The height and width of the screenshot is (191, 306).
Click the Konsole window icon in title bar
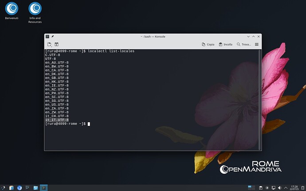click(47, 36)
